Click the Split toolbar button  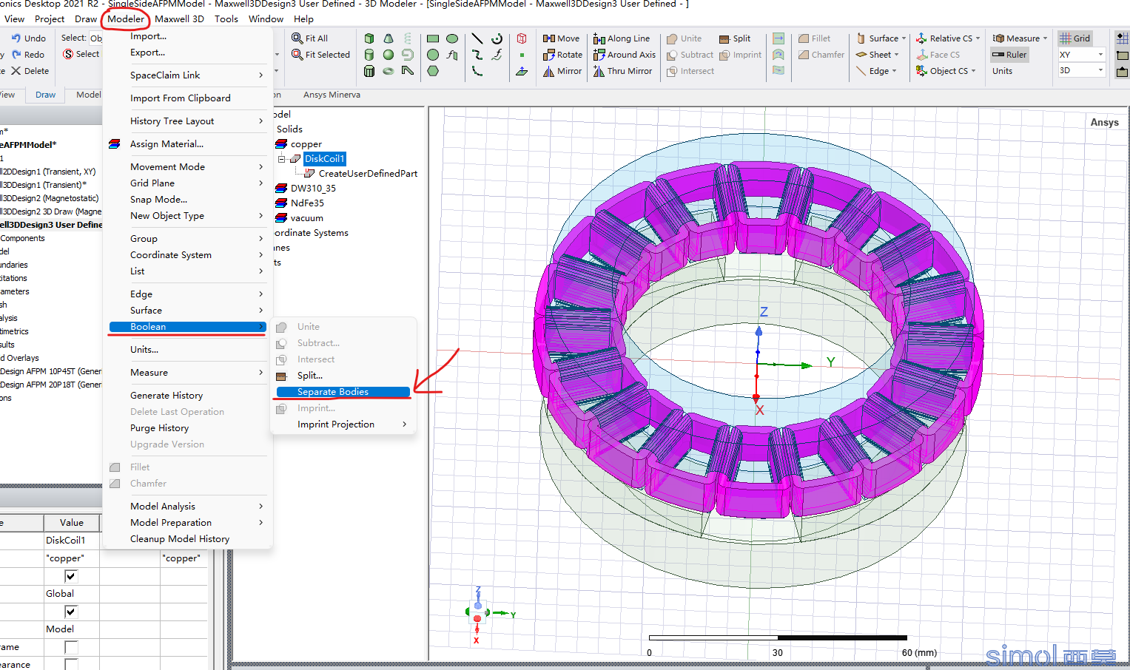(x=735, y=38)
